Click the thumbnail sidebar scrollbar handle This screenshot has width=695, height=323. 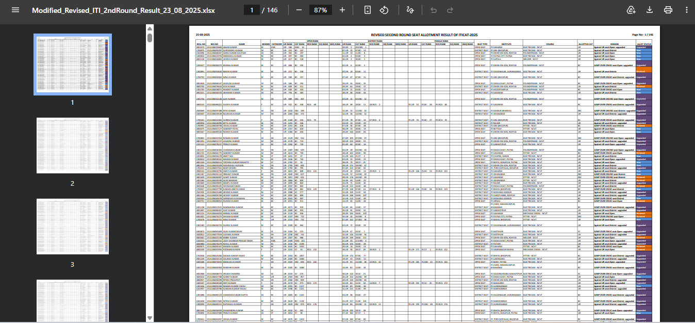tap(150, 38)
